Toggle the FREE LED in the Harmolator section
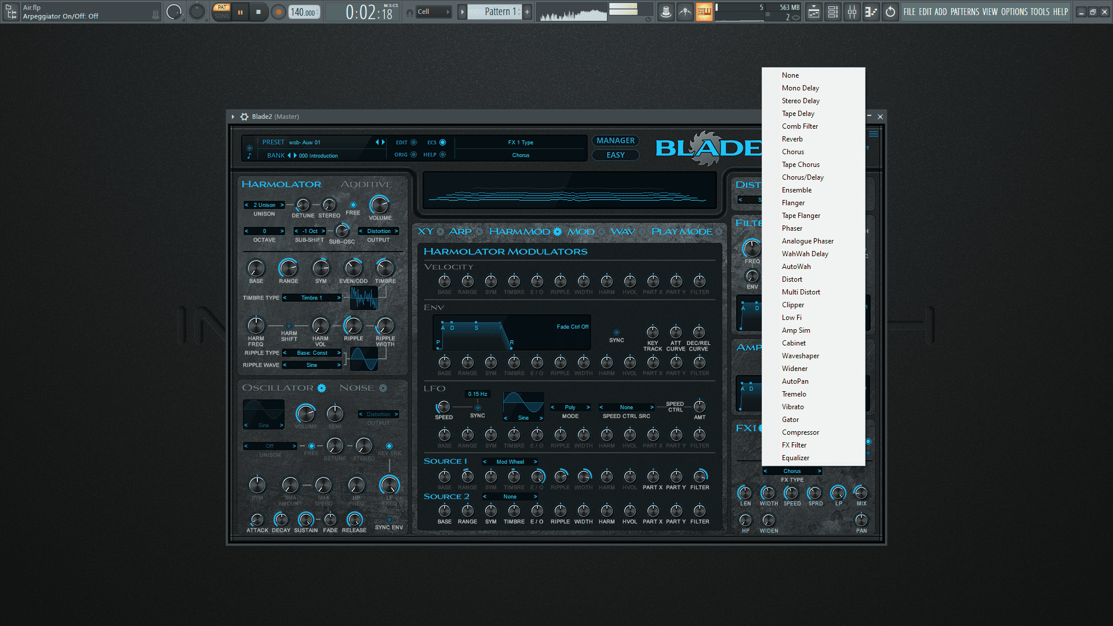1113x626 pixels. click(x=353, y=205)
